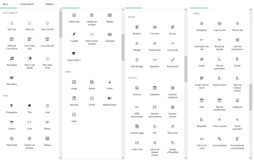Insert the Galerie block
The height and width of the screenshot is (160, 254).
92,85
